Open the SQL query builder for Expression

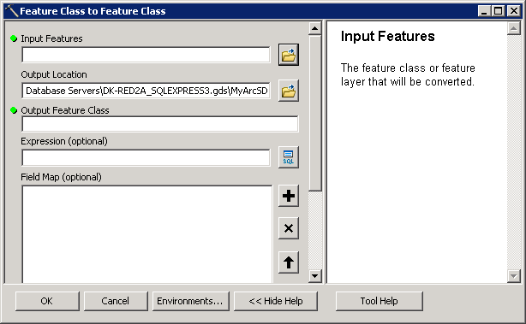coord(289,157)
